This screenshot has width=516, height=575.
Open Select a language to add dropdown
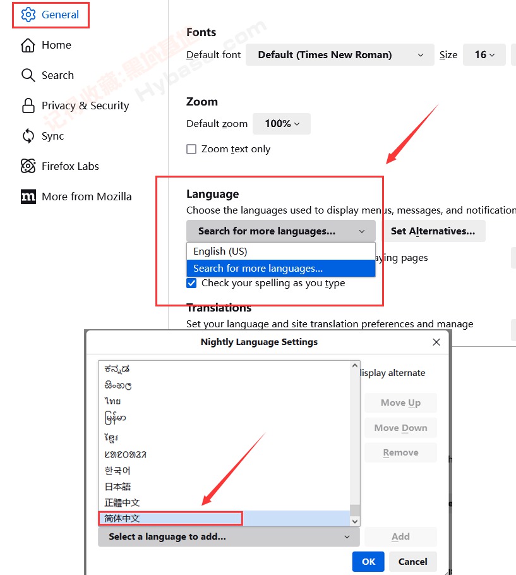(229, 537)
